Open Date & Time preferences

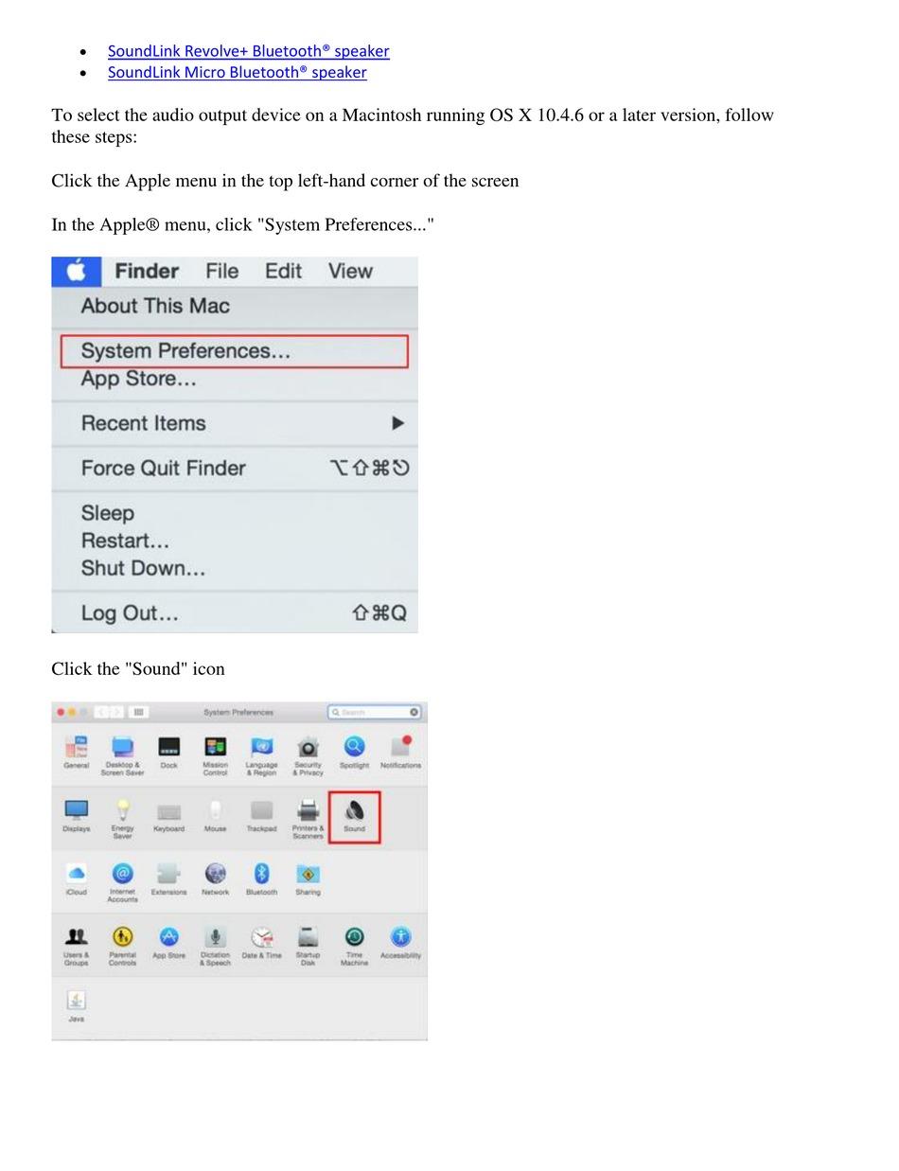coord(261,943)
